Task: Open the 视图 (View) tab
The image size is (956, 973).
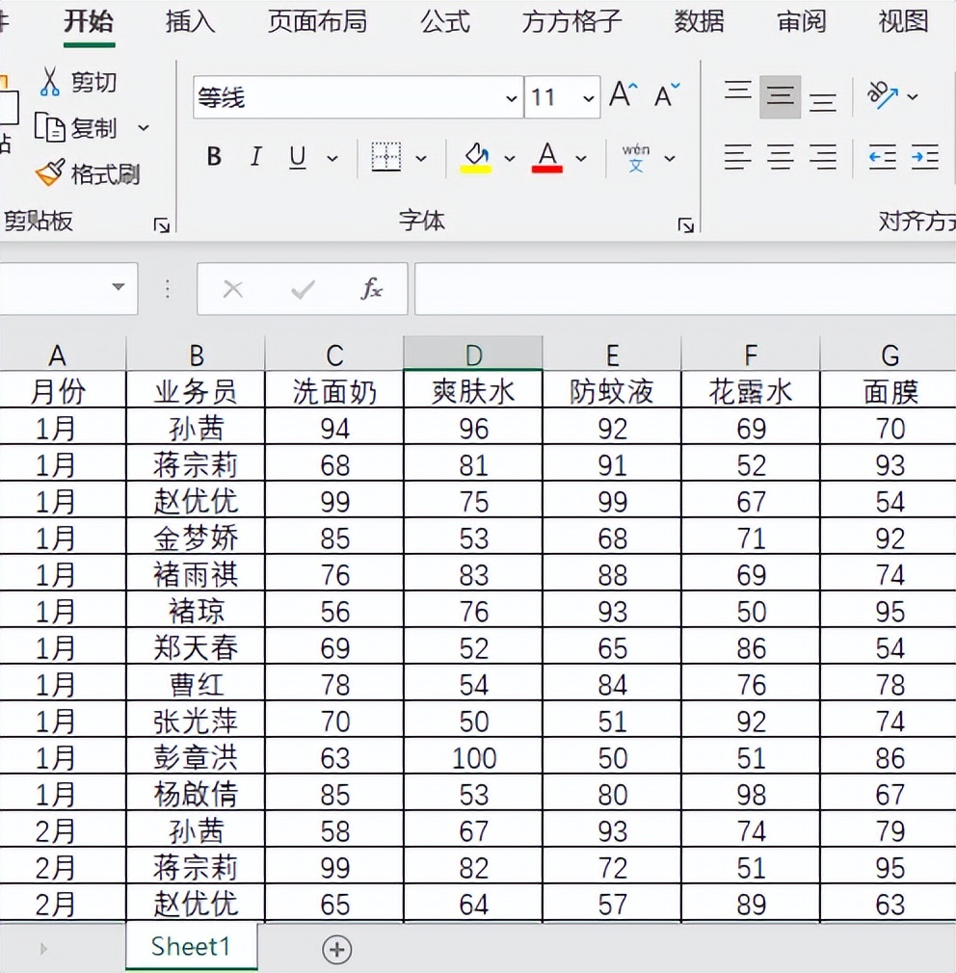Action: click(903, 22)
